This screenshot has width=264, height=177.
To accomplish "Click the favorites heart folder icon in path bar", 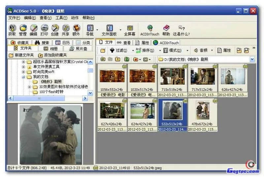I will [136, 59].
